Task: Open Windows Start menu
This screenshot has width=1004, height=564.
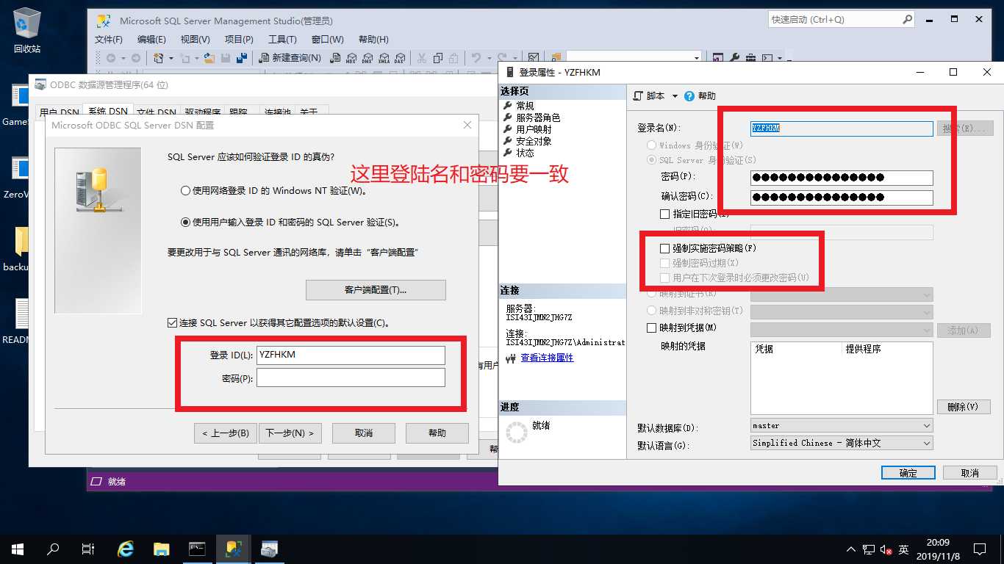Action: pos(18,549)
